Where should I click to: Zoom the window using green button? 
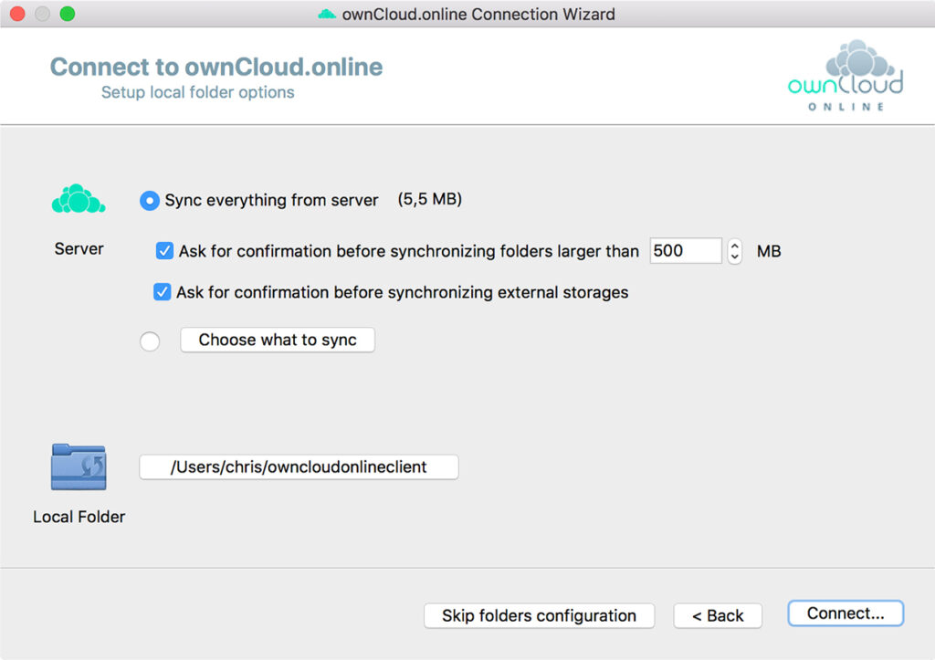pos(67,15)
